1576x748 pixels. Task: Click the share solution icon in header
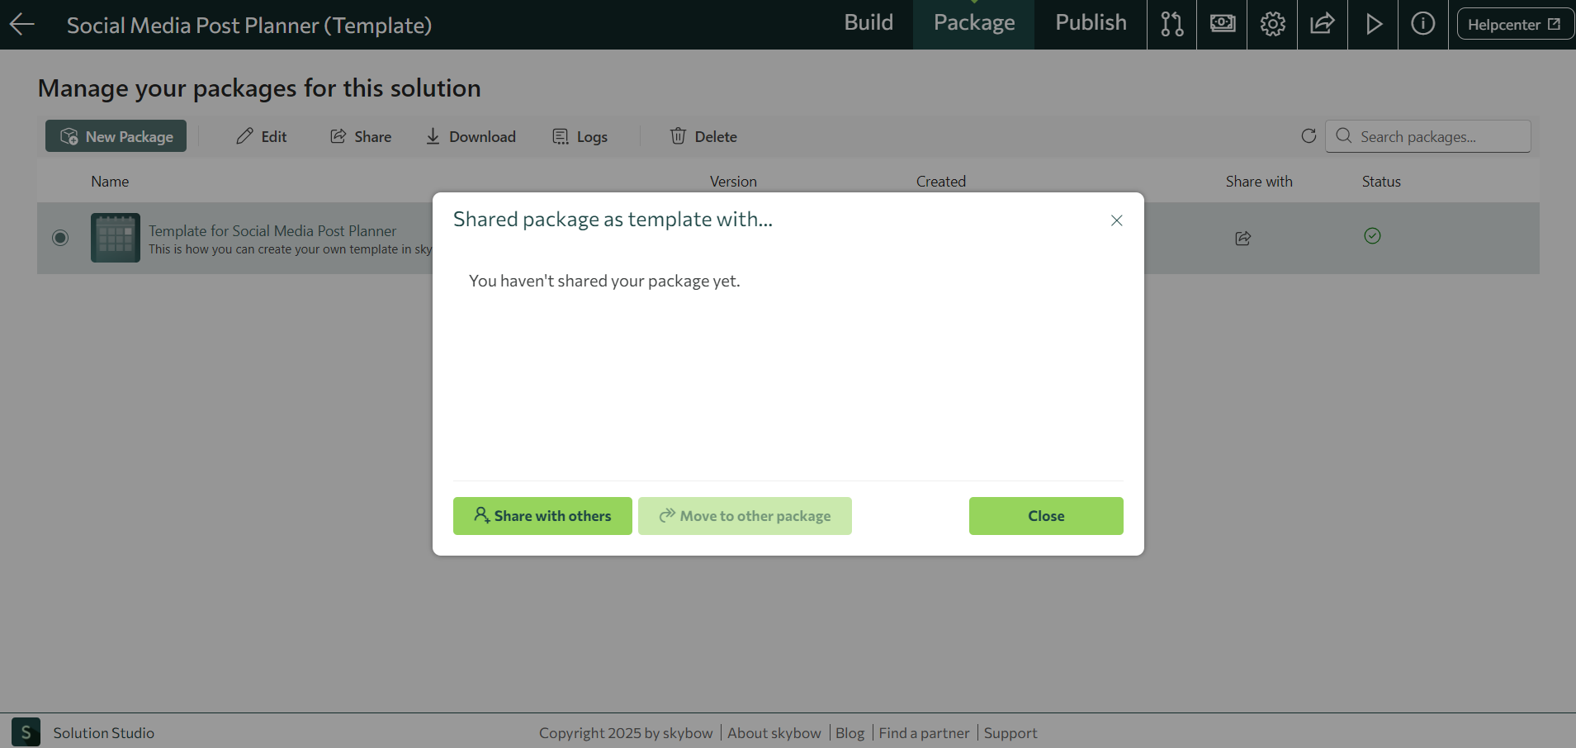(x=1322, y=25)
